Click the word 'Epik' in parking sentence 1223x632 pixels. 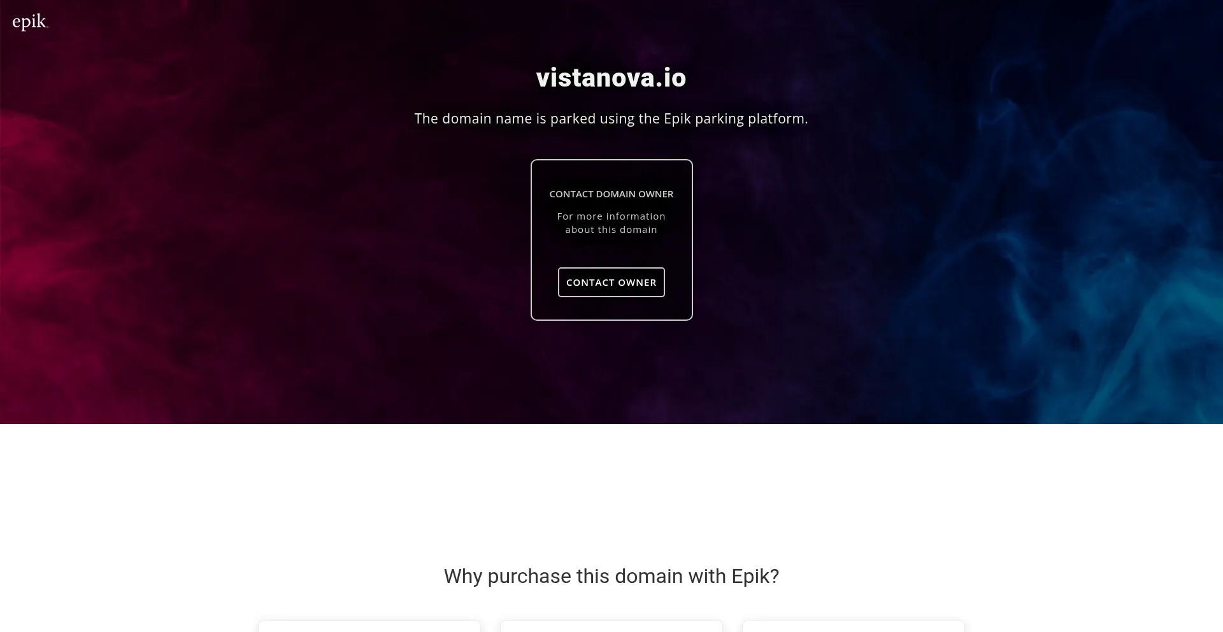coord(677,118)
